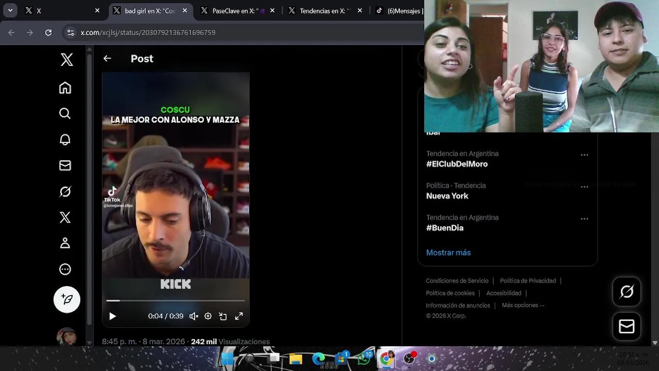This screenshot has height=371, width=659.
Task: Close the PaseClave en X tab
Action: (x=272, y=10)
